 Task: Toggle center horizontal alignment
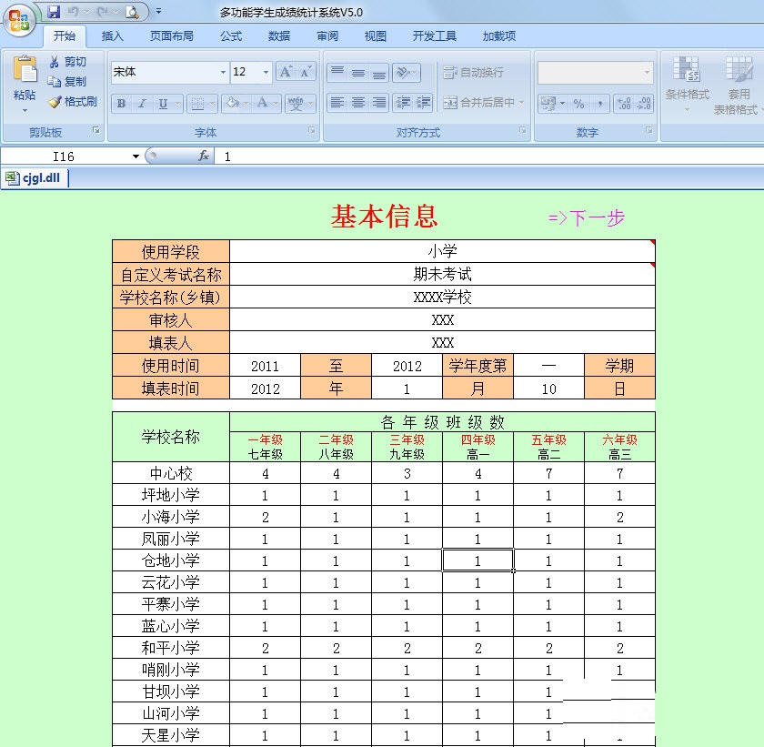358,102
